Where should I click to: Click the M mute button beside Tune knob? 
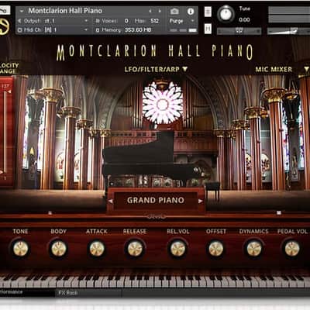(x=208, y=29)
